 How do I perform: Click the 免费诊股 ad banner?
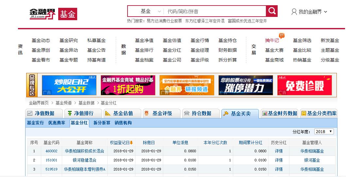tap(304, 85)
